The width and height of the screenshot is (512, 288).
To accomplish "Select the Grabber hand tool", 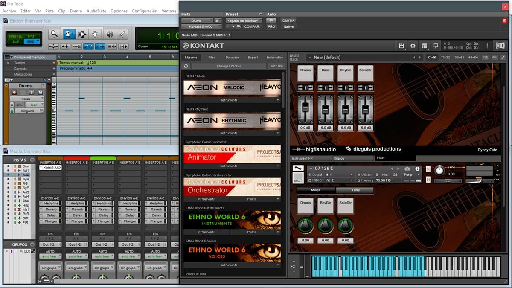I will (x=96, y=34).
